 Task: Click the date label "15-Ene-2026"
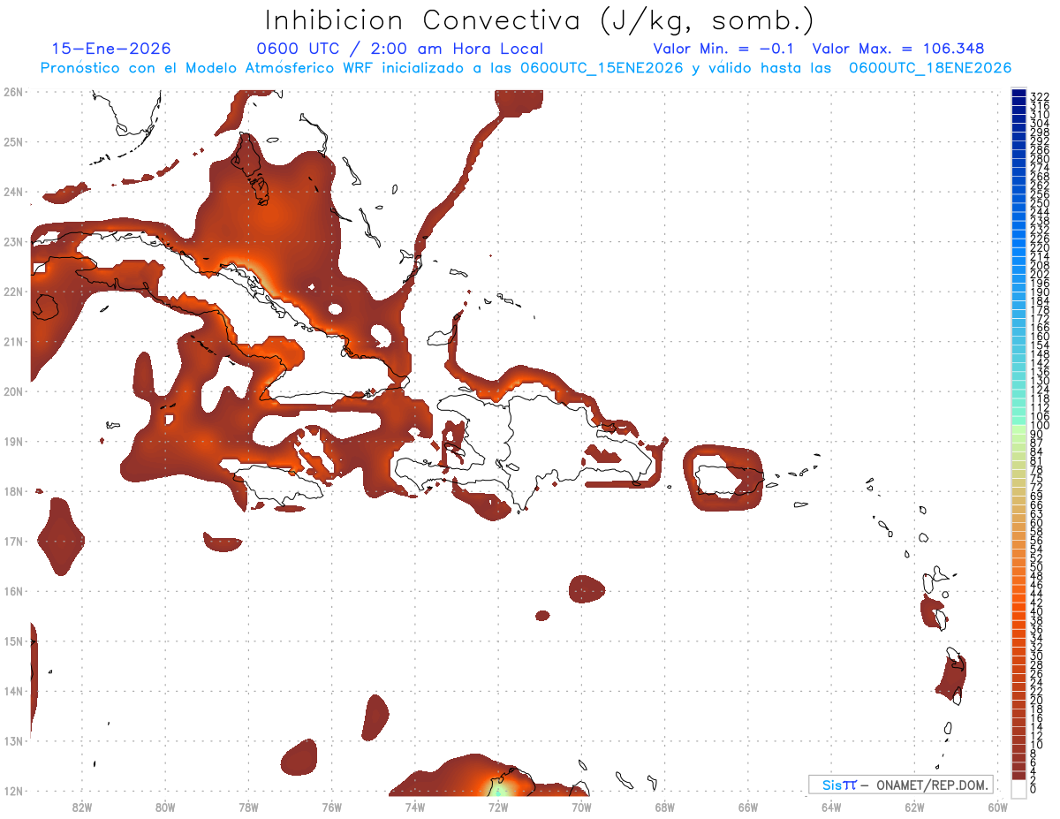point(111,49)
